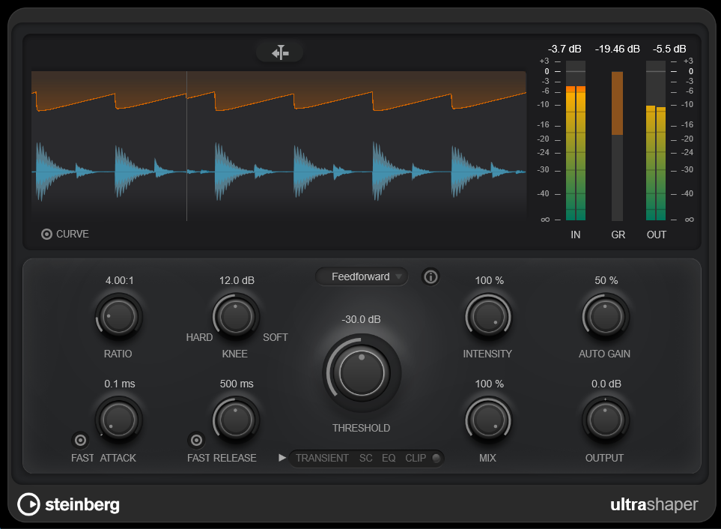Click the release value 500 ms
This screenshot has width=721, height=529.
click(x=237, y=384)
